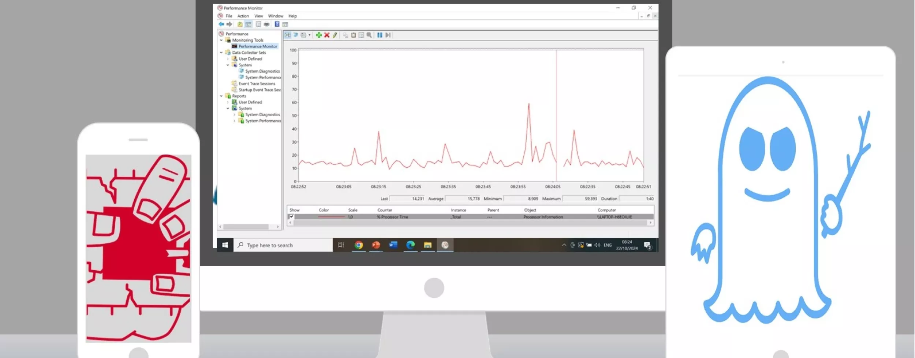Uncheck Show box for % Processor Time
This screenshot has width=915, height=358.
(292, 217)
